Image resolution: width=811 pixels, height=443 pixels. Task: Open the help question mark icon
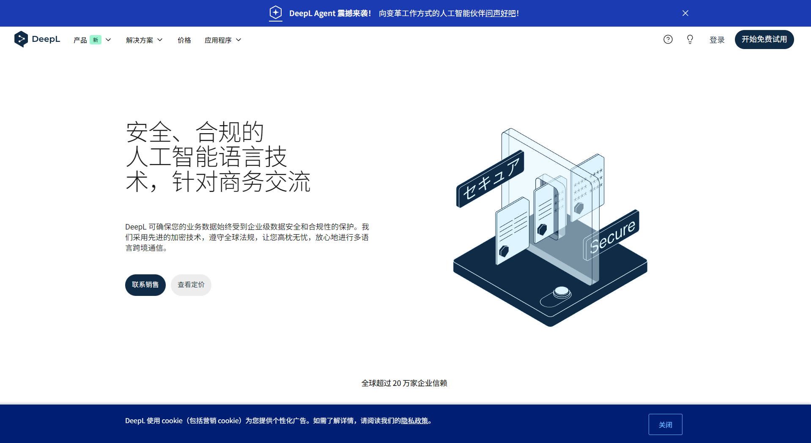pyautogui.click(x=668, y=39)
